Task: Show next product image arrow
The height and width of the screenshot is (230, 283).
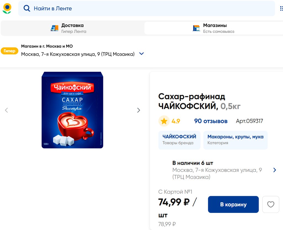Action: point(139,110)
